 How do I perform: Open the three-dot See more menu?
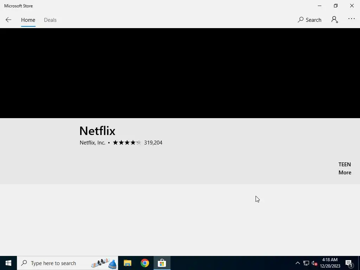[351, 19]
